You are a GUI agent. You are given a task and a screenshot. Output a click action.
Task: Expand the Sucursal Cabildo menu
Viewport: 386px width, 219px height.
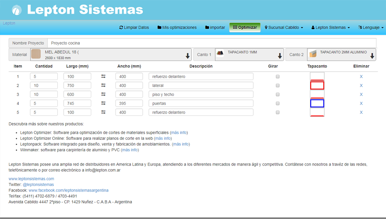[x=284, y=27]
